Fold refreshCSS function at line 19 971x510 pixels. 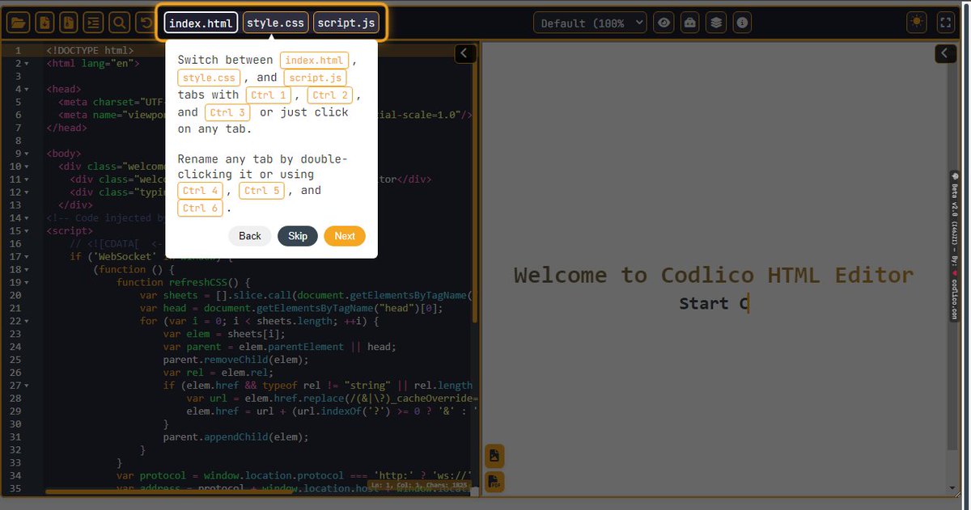point(28,283)
